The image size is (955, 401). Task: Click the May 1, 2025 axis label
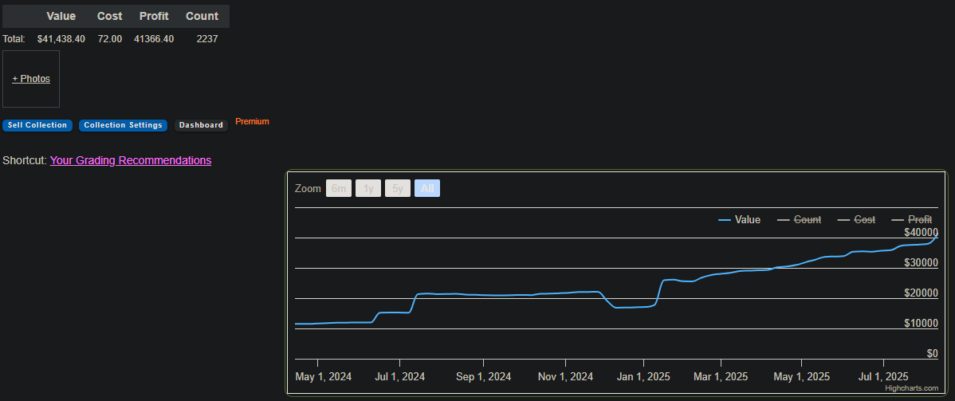pyautogui.click(x=801, y=376)
